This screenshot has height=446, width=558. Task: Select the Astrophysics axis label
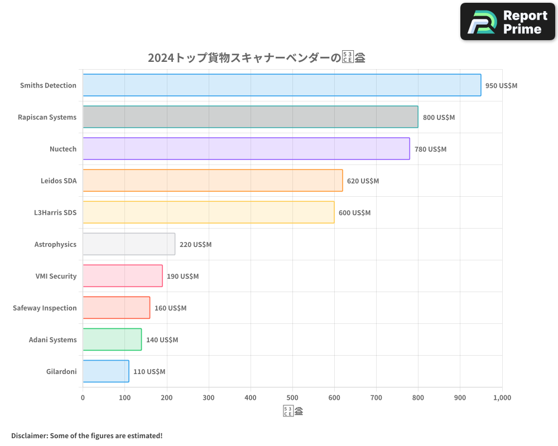[x=55, y=244]
